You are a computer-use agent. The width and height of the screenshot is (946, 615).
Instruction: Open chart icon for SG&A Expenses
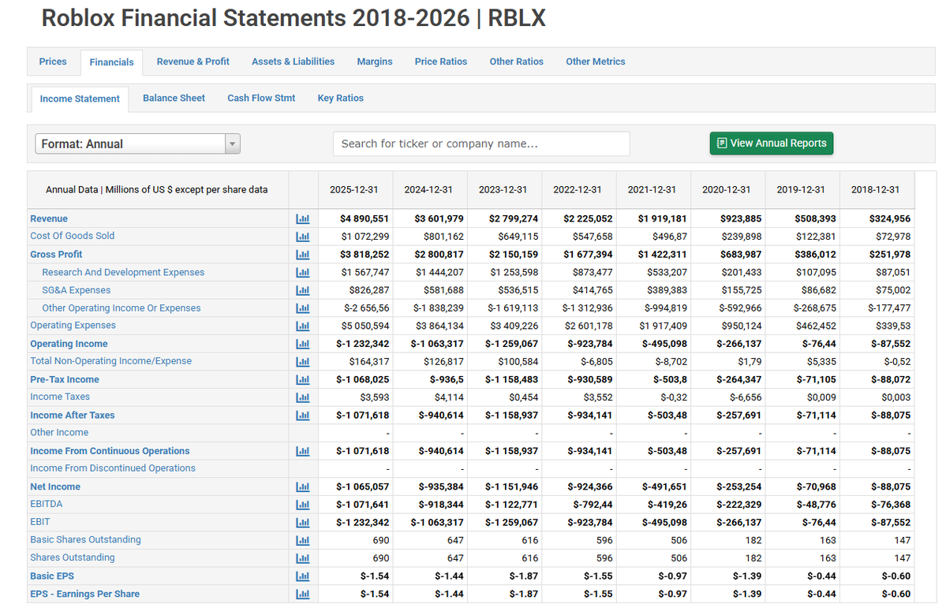click(303, 290)
